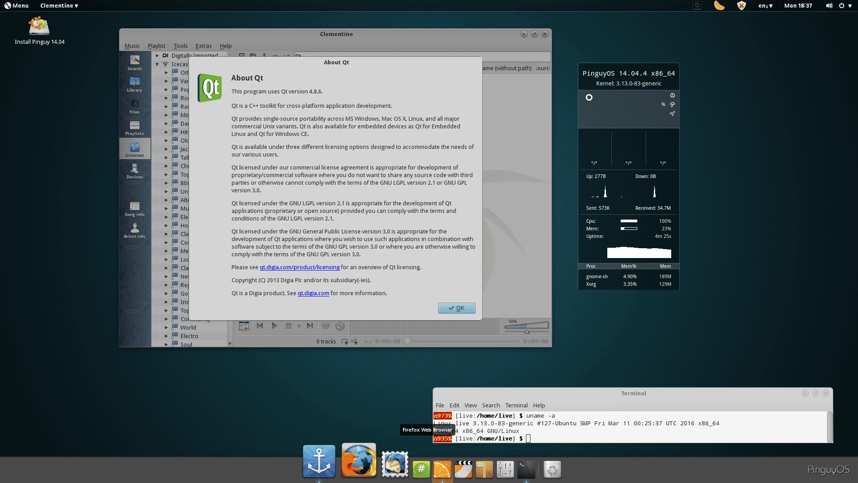The width and height of the screenshot is (858, 483).
Task: Open Clementine's Help menu
Action: [226, 46]
